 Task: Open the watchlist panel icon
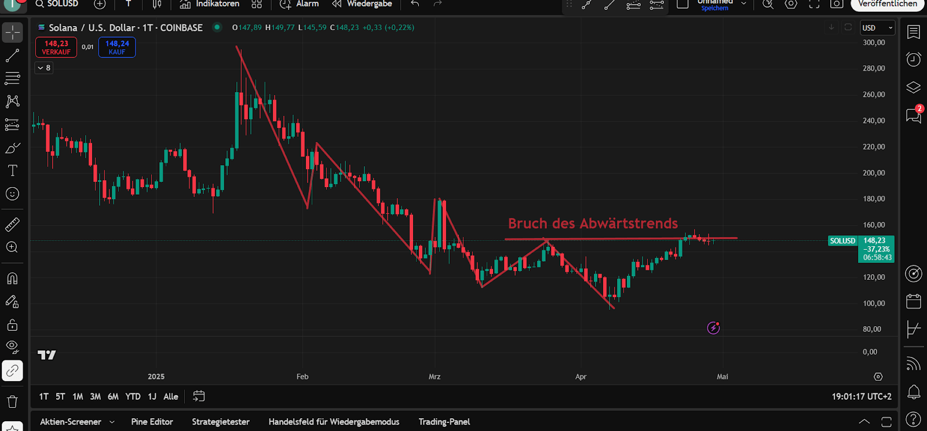[914, 32]
